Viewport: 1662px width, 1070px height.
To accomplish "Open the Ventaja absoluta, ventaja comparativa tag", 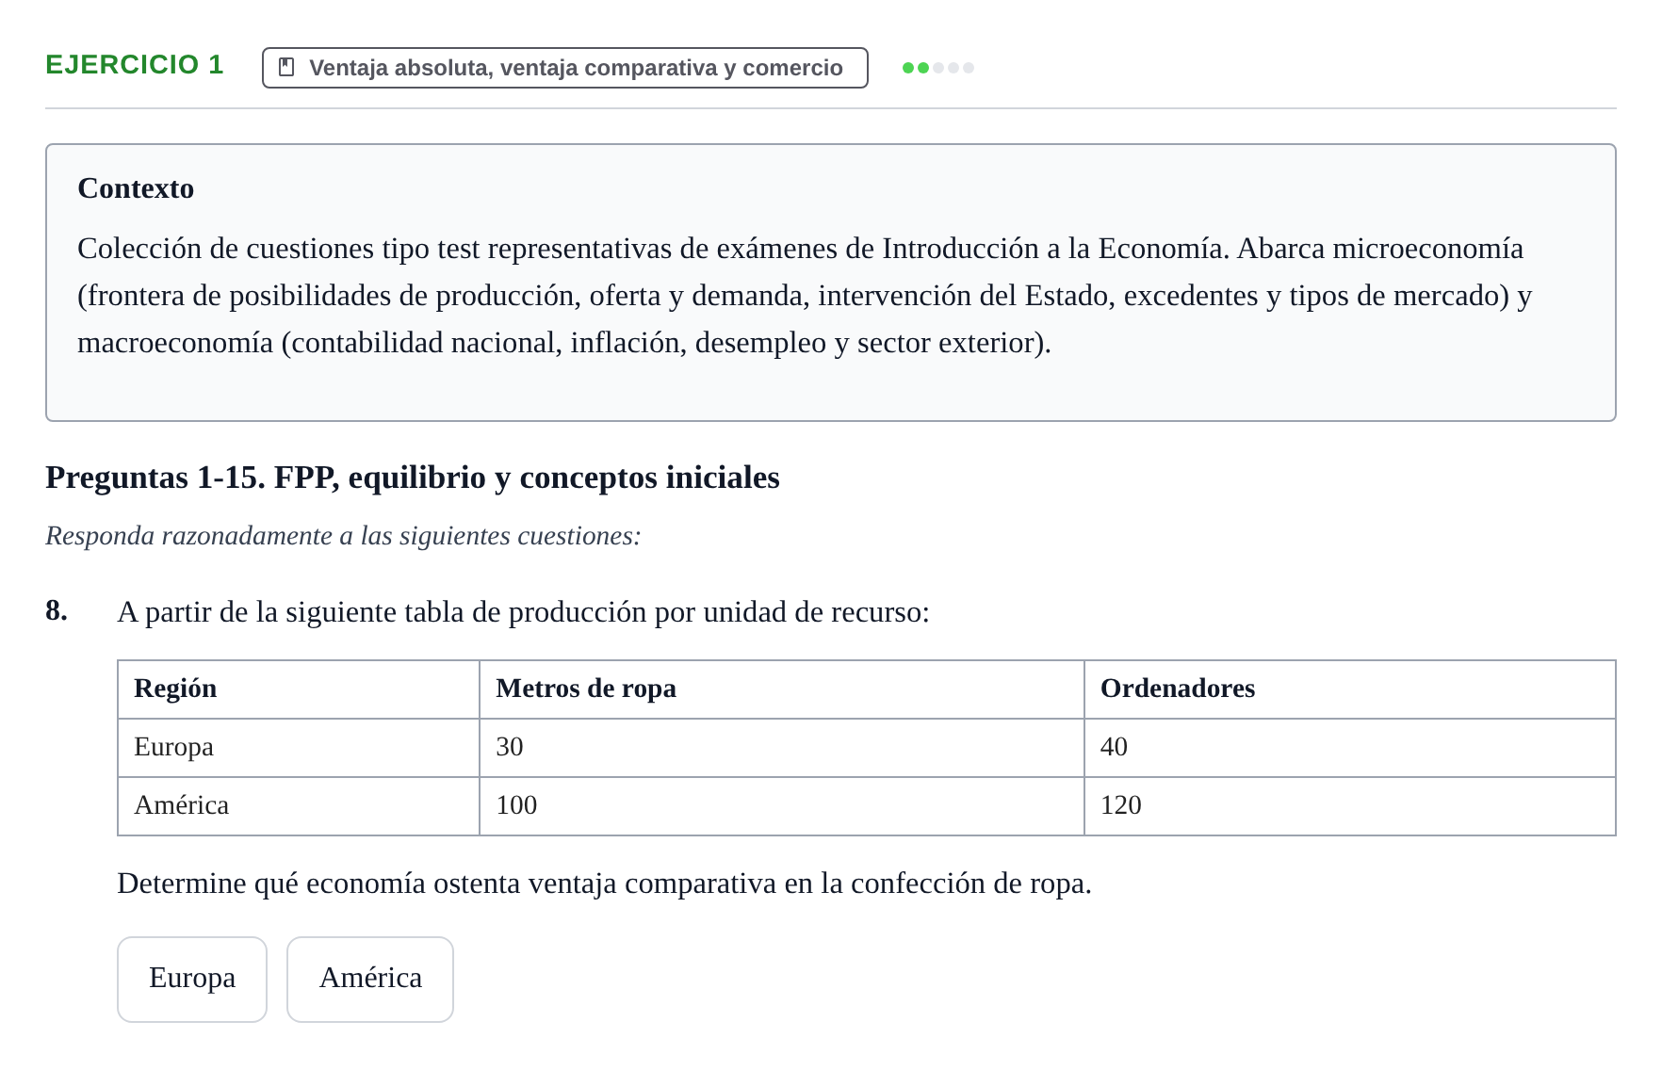I will (x=564, y=68).
